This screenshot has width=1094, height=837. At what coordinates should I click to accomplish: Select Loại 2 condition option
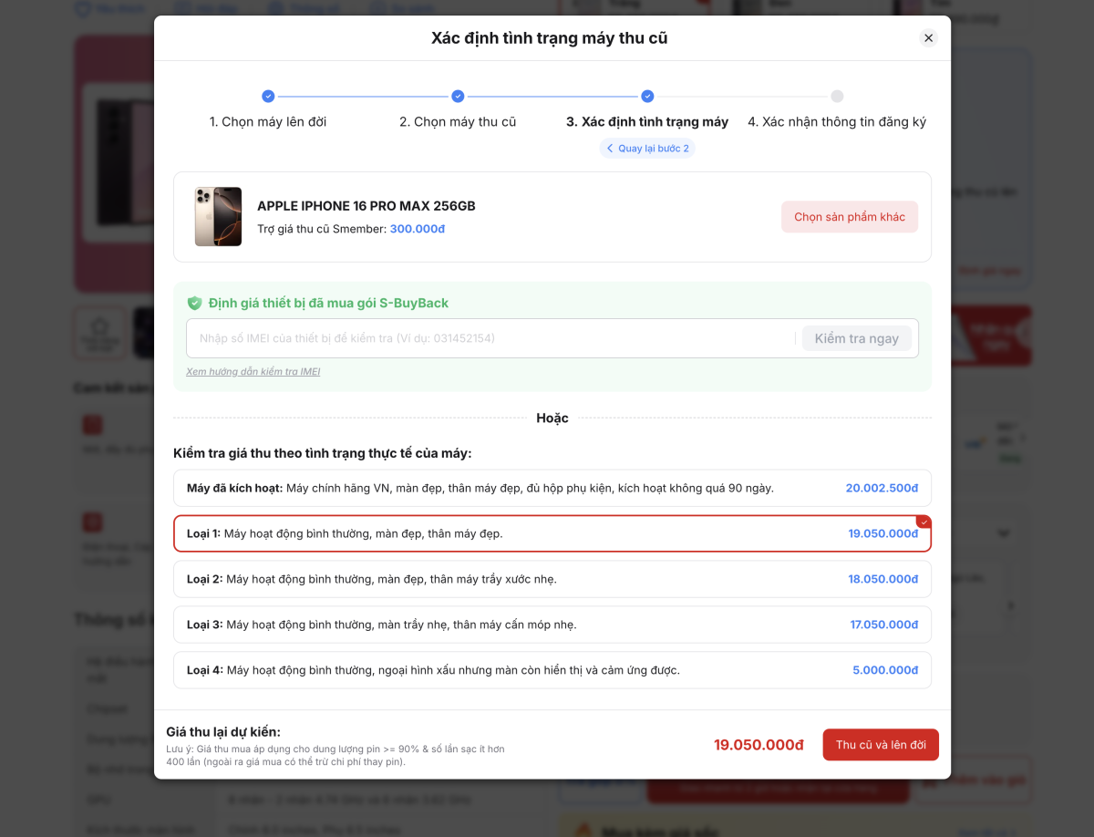click(552, 579)
